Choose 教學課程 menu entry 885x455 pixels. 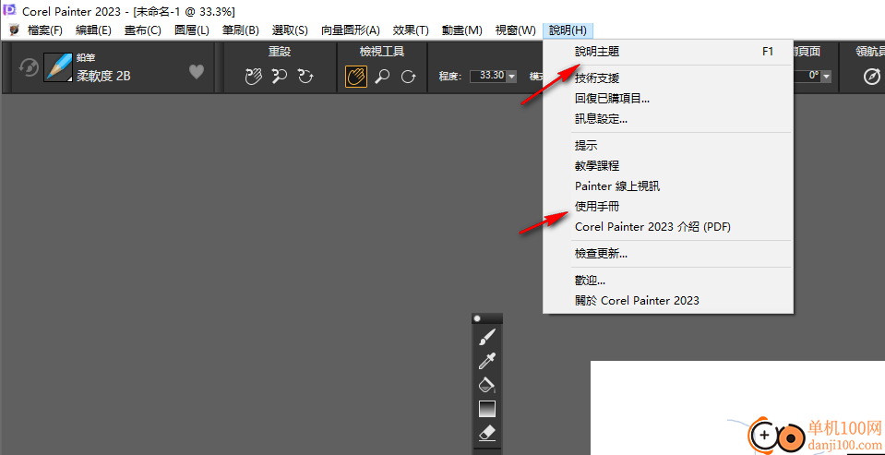click(x=668, y=166)
